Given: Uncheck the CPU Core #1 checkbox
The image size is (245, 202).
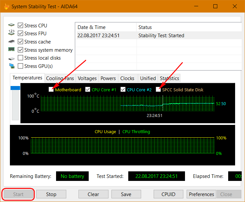Looking at the screenshot, I should (88, 89).
